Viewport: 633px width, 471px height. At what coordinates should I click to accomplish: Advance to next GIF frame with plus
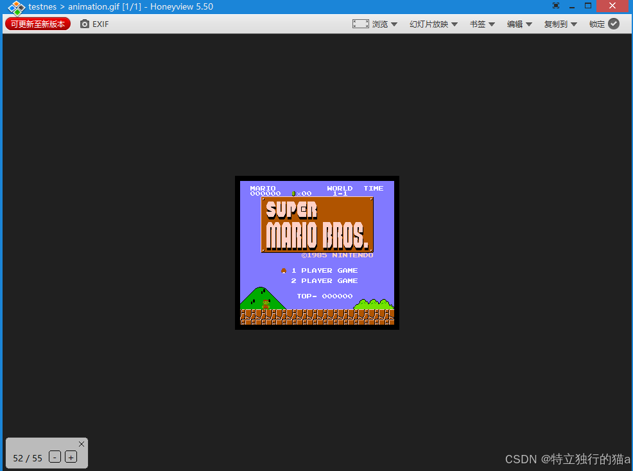[x=71, y=457]
